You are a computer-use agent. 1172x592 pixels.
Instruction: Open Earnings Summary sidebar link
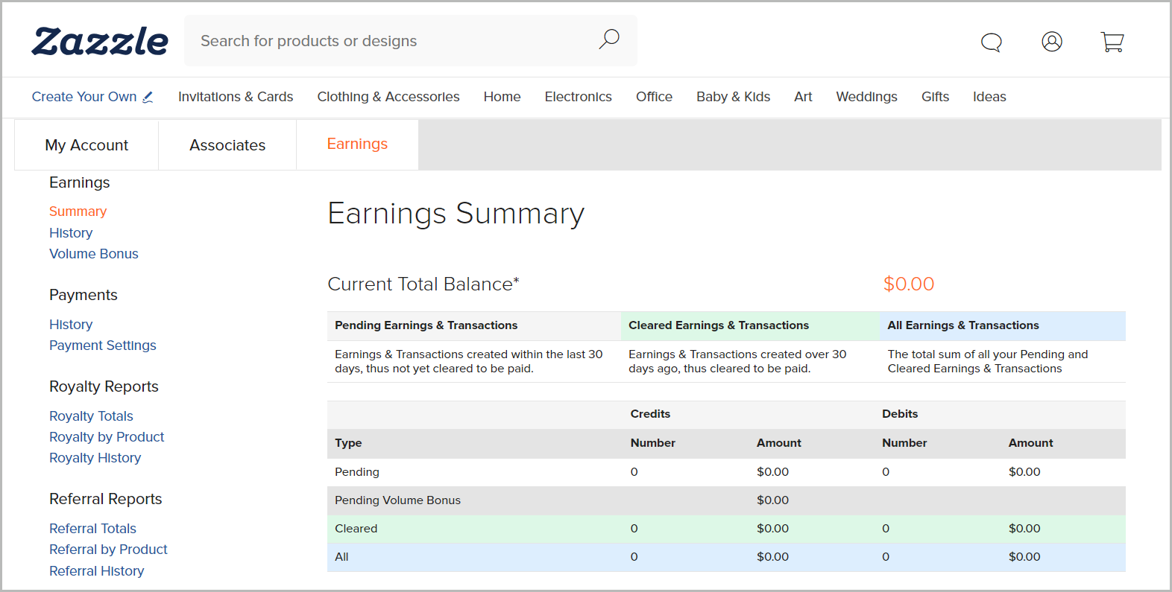pos(78,211)
